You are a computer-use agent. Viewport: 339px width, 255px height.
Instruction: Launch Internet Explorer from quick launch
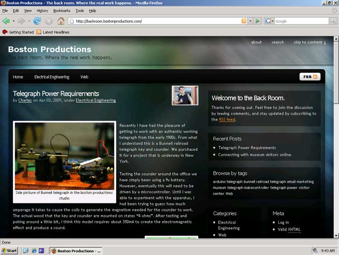coord(34,250)
